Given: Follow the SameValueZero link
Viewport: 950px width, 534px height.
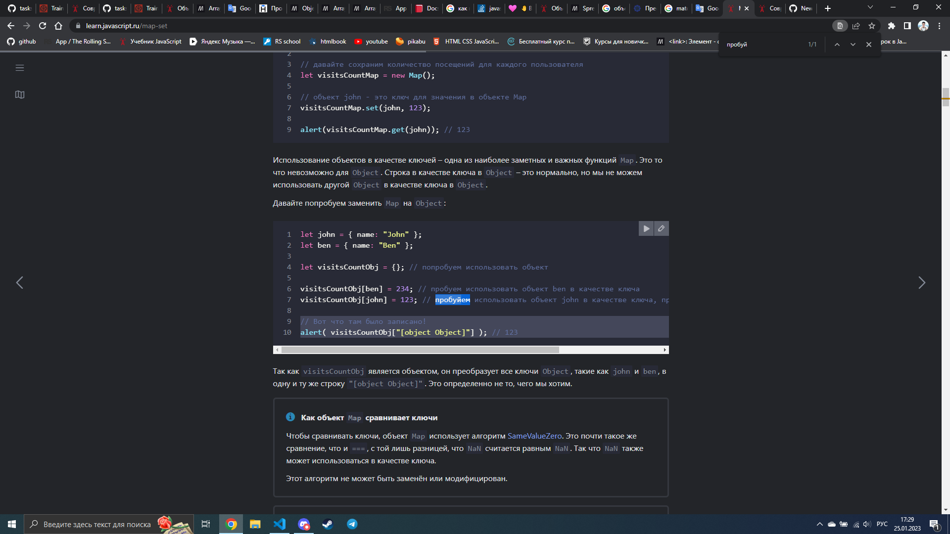Looking at the screenshot, I should [535, 436].
